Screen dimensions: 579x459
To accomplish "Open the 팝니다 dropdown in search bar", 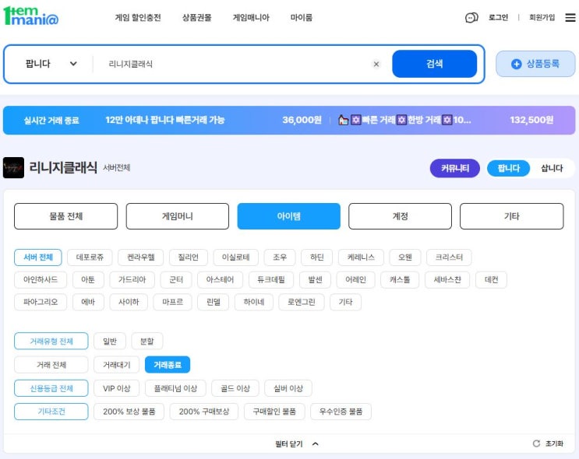I will tap(51, 64).
